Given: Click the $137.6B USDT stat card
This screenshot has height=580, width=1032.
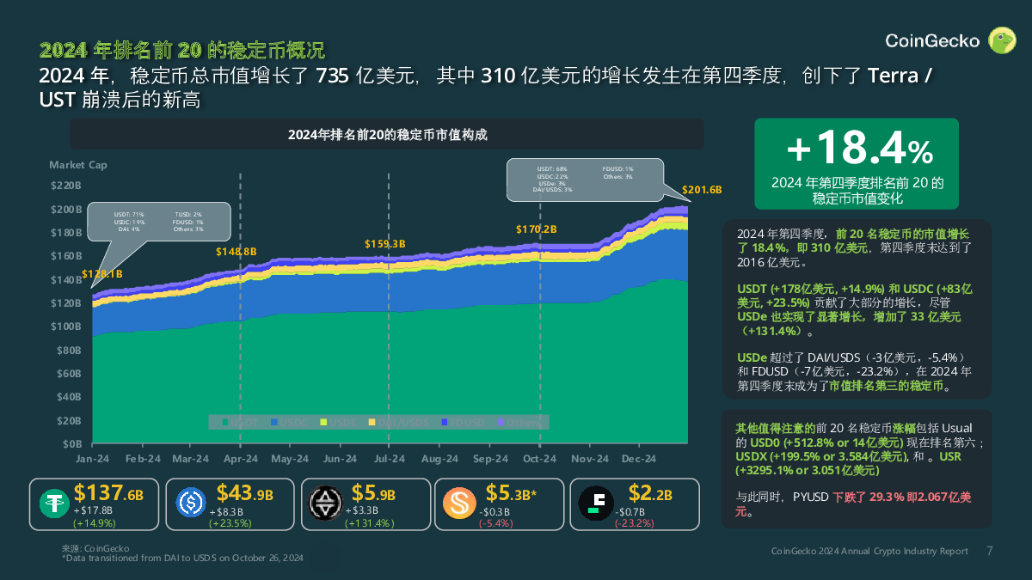Looking at the screenshot, I should tap(95, 504).
